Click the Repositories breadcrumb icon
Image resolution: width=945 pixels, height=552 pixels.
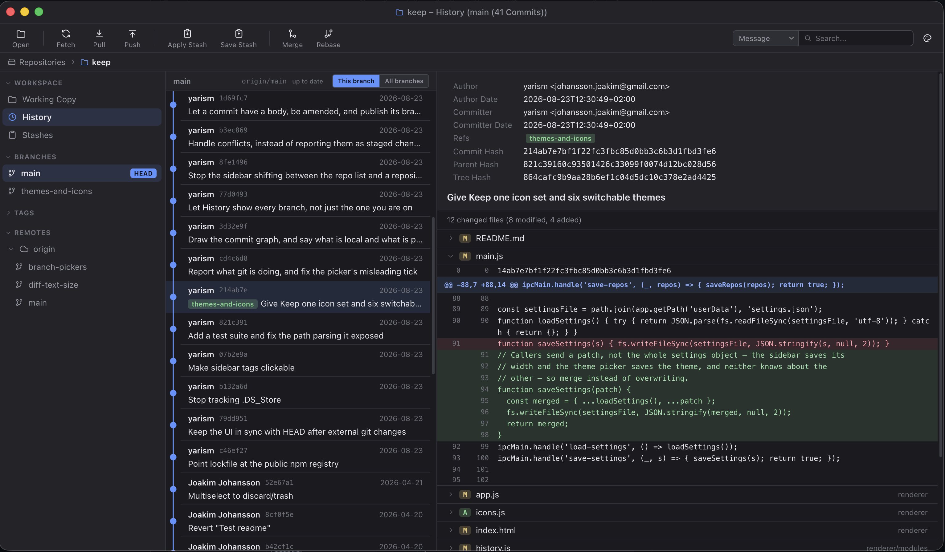pyautogui.click(x=12, y=62)
